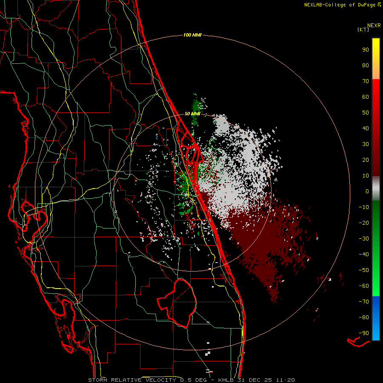
Task: Pick the bright red segment of the color bar
Action: (376, 98)
